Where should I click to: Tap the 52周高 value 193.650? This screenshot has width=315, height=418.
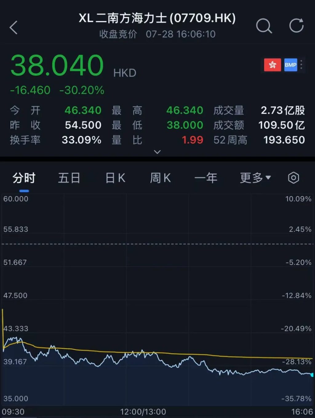[x=284, y=140]
